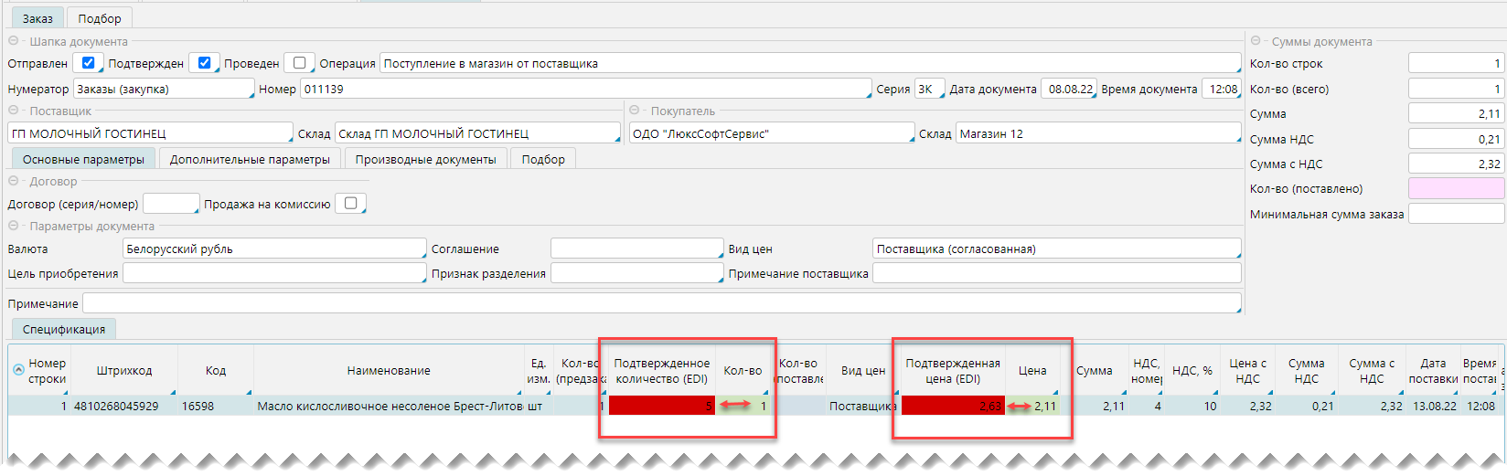Image resolution: width=1507 pixels, height=476 pixels.
Task: Tick the Продажа на комиссию checkbox
Action: coord(350,204)
